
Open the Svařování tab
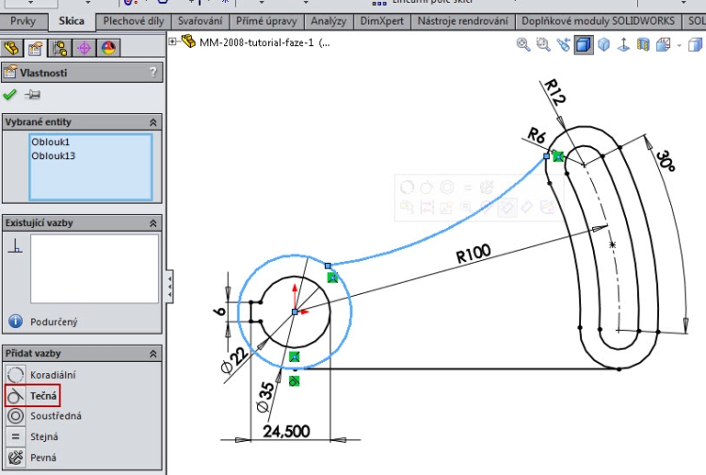point(200,21)
